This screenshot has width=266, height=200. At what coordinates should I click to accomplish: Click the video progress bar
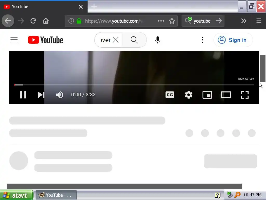pyautogui.click(x=134, y=85)
